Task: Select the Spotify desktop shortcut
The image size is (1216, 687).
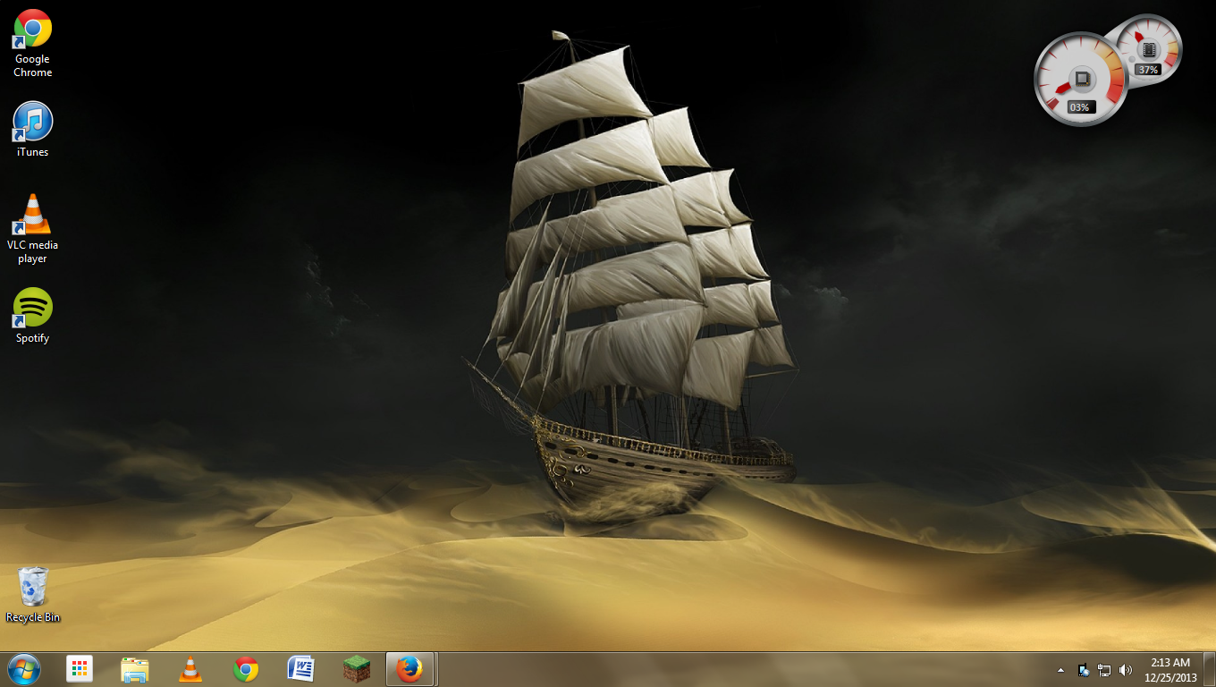Action: pyautogui.click(x=32, y=315)
